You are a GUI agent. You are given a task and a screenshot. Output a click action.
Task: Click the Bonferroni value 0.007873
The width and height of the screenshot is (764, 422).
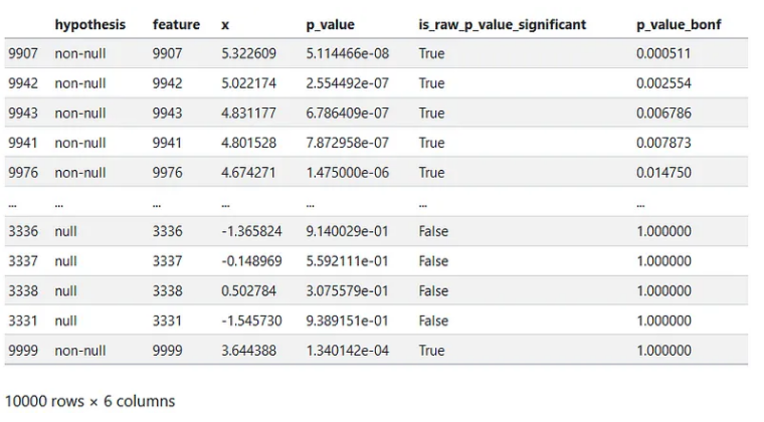(x=664, y=143)
